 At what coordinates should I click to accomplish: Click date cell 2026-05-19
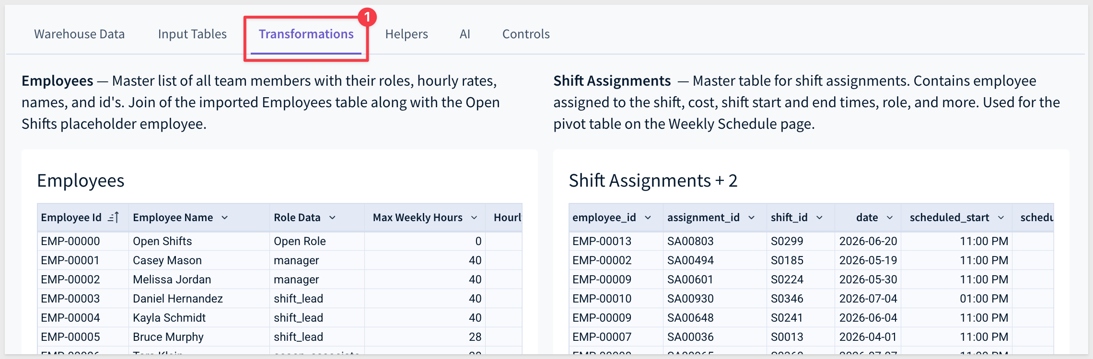[868, 260]
